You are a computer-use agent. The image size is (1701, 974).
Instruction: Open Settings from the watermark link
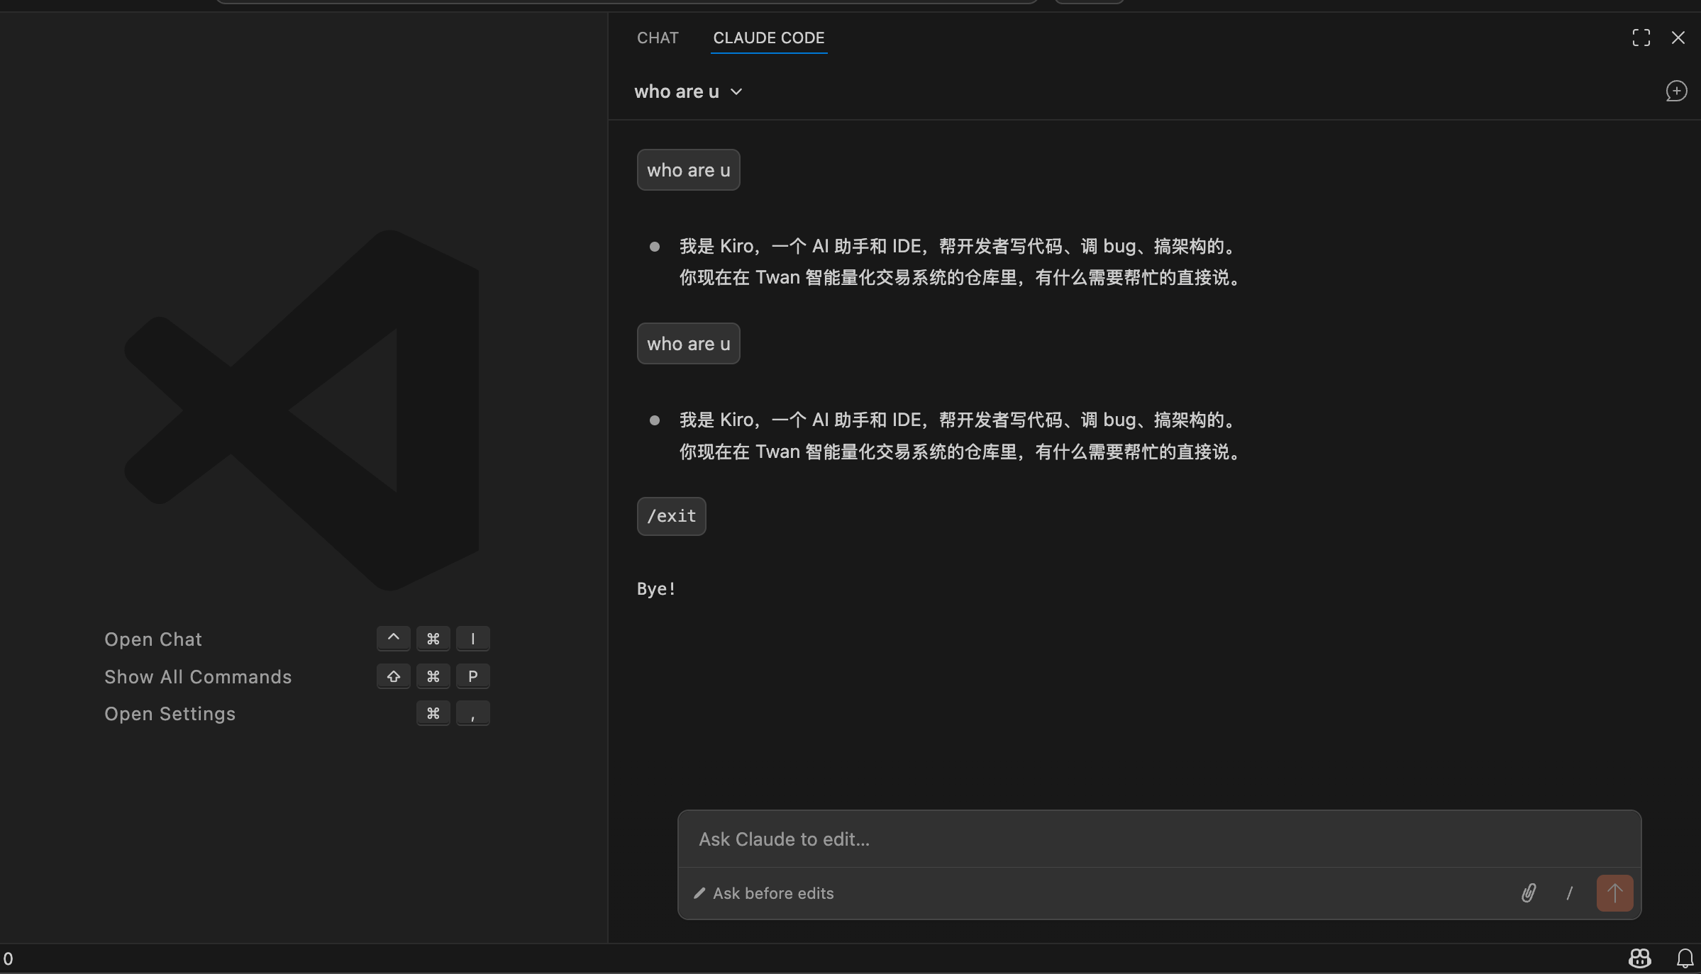tap(170, 714)
